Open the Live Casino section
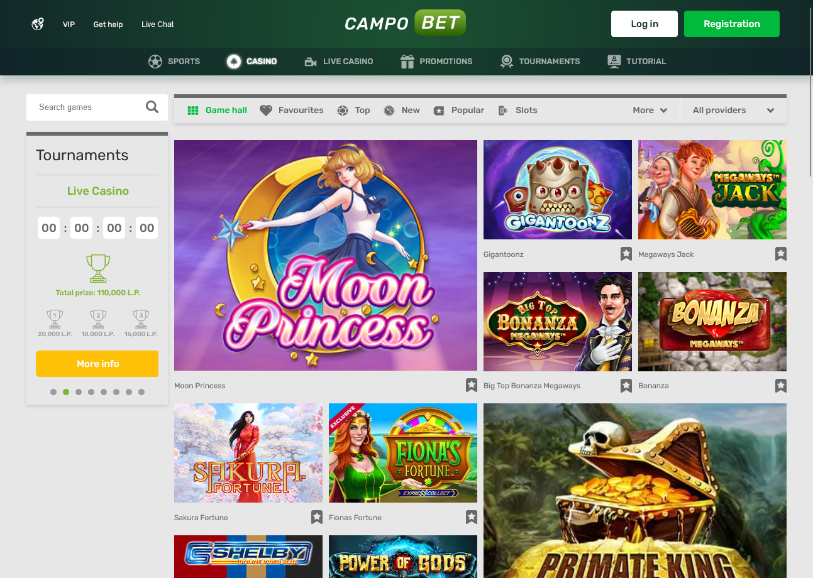813x578 pixels. point(339,62)
